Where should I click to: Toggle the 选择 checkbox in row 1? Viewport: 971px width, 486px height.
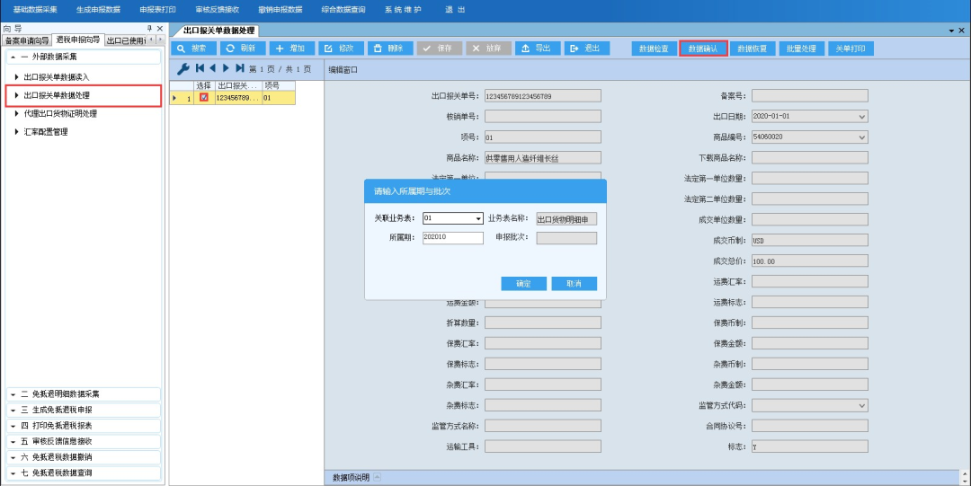[204, 97]
